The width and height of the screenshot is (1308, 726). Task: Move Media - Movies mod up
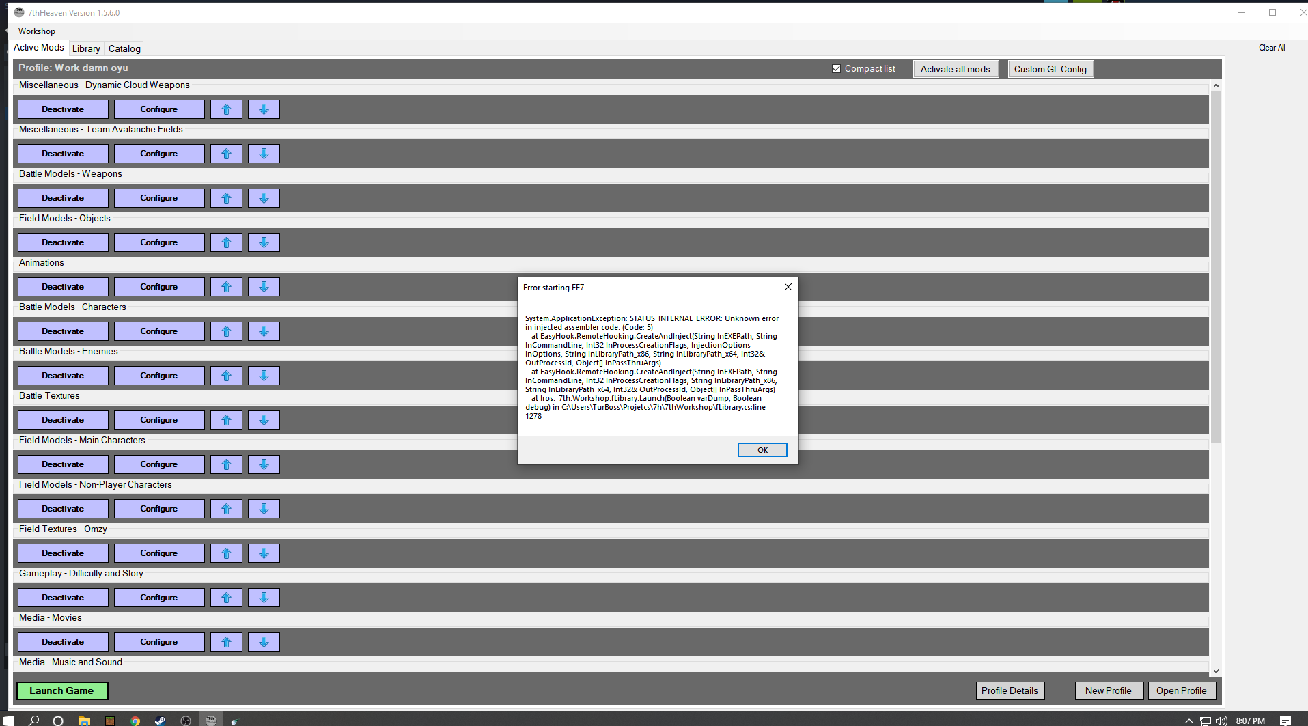[226, 642]
